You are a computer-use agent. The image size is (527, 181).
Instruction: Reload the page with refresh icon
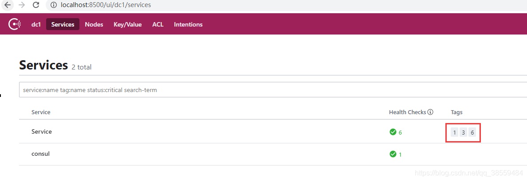(36, 5)
